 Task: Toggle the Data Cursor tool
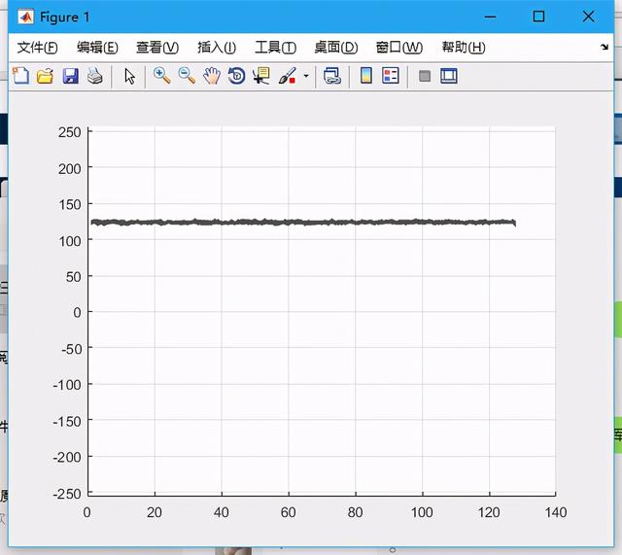tap(260, 76)
